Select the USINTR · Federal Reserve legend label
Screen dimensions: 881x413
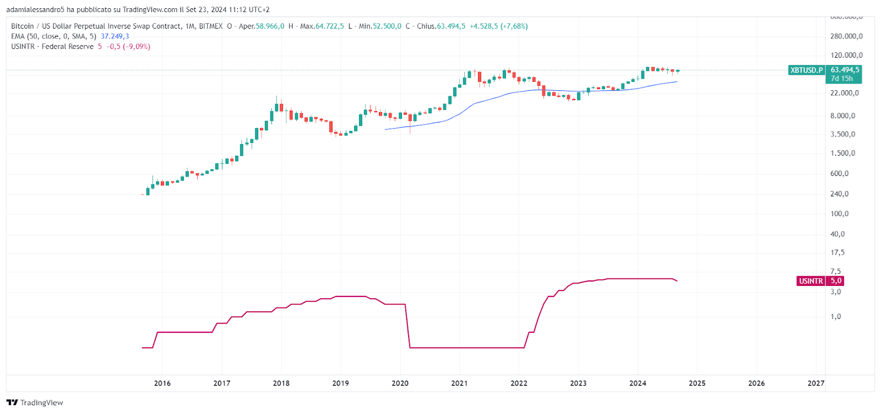point(52,47)
